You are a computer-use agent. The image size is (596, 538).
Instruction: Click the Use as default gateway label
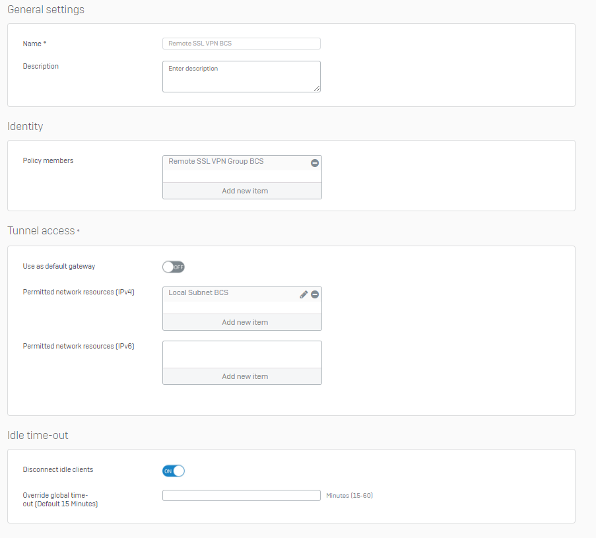(x=59, y=266)
